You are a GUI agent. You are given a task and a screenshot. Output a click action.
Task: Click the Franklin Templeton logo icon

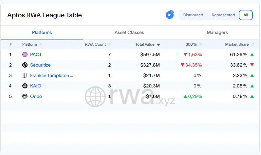click(25, 75)
